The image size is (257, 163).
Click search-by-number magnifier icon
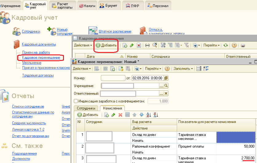155,45
